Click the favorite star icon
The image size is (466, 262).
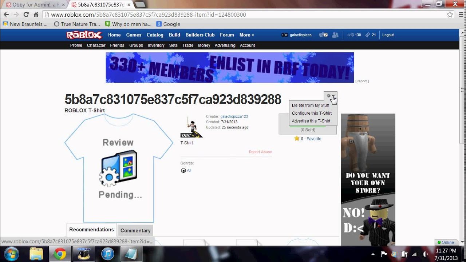tap(297, 138)
